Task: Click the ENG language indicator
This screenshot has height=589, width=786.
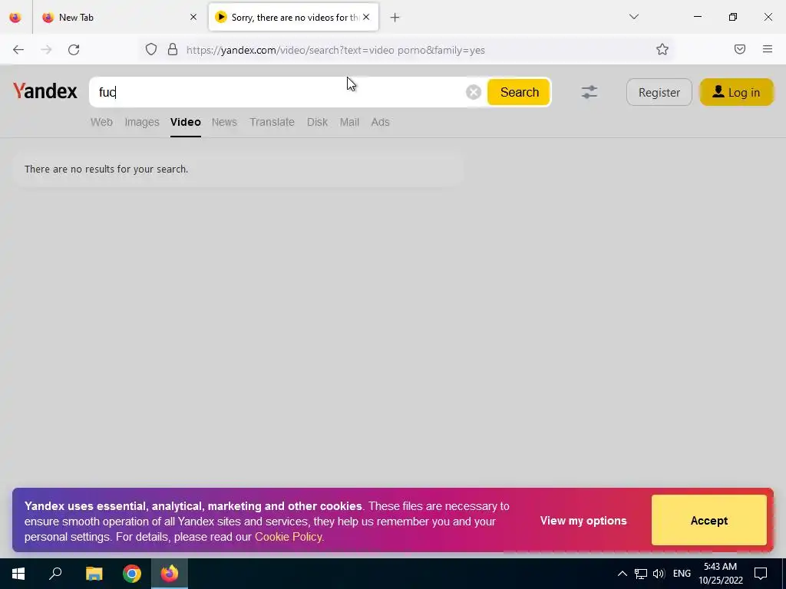Action: (x=682, y=574)
